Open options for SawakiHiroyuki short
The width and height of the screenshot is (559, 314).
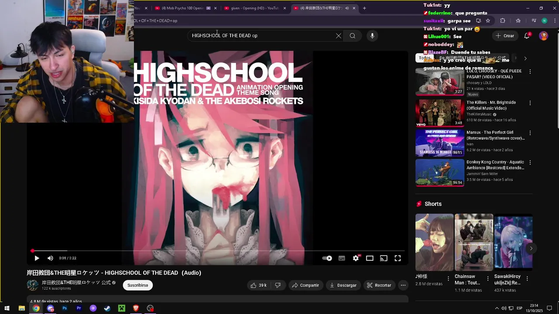[x=527, y=278]
